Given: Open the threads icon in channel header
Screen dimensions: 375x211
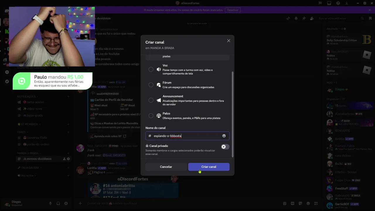Looking at the screenshot, I should [x=288, y=18].
